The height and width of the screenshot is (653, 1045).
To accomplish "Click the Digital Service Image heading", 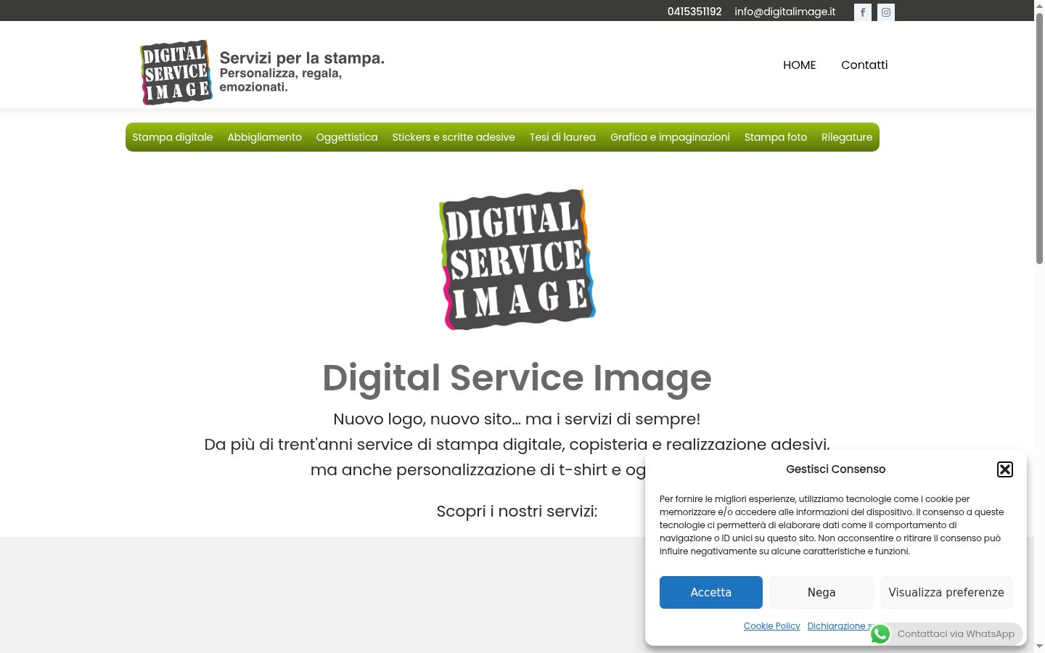I will click(x=517, y=378).
